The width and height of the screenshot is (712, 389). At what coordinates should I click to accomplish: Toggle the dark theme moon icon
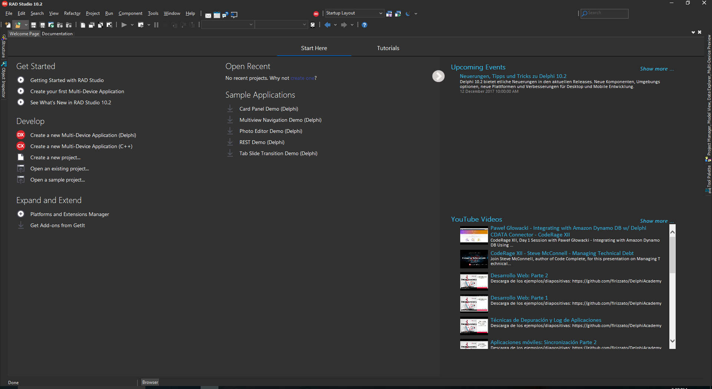point(408,14)
